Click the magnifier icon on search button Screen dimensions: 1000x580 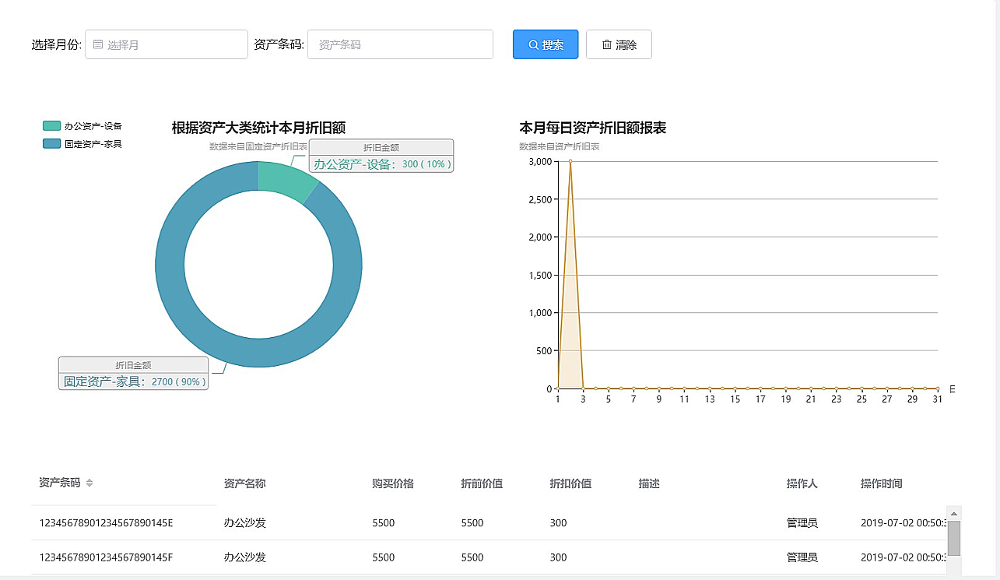(533, 45)
